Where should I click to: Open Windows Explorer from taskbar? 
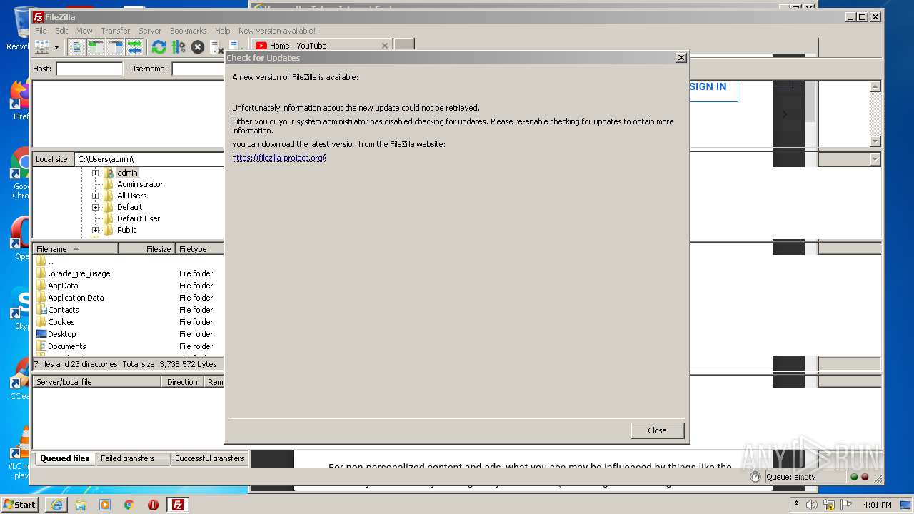coord(81,505)
